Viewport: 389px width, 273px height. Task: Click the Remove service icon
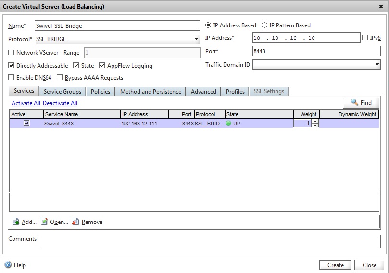[75, 222]
